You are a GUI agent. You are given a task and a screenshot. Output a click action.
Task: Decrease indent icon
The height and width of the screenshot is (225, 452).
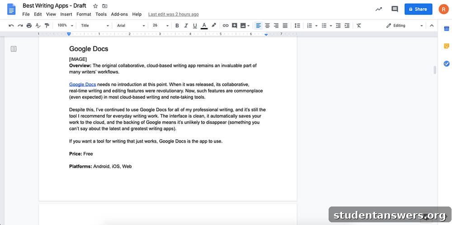pyautogui.click(x=339, y=26)
